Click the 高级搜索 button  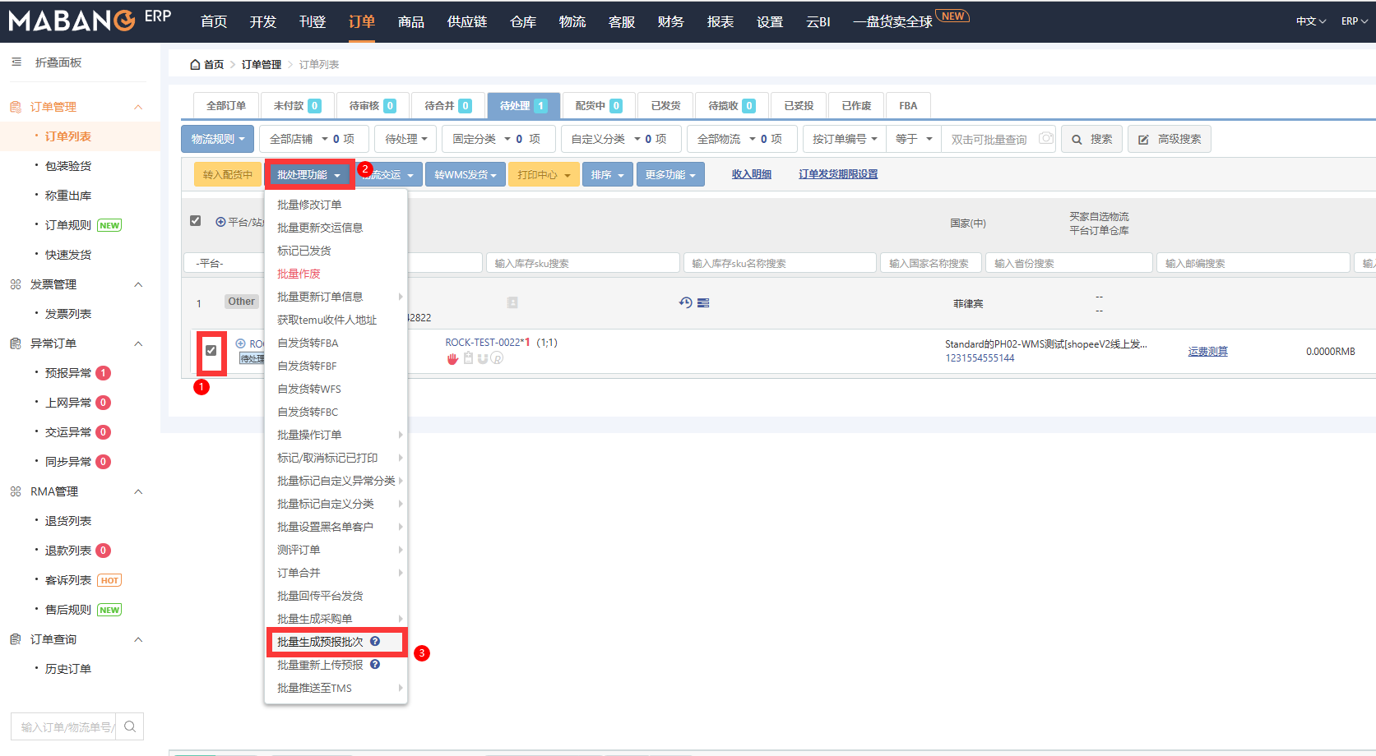click(1169, 140)
